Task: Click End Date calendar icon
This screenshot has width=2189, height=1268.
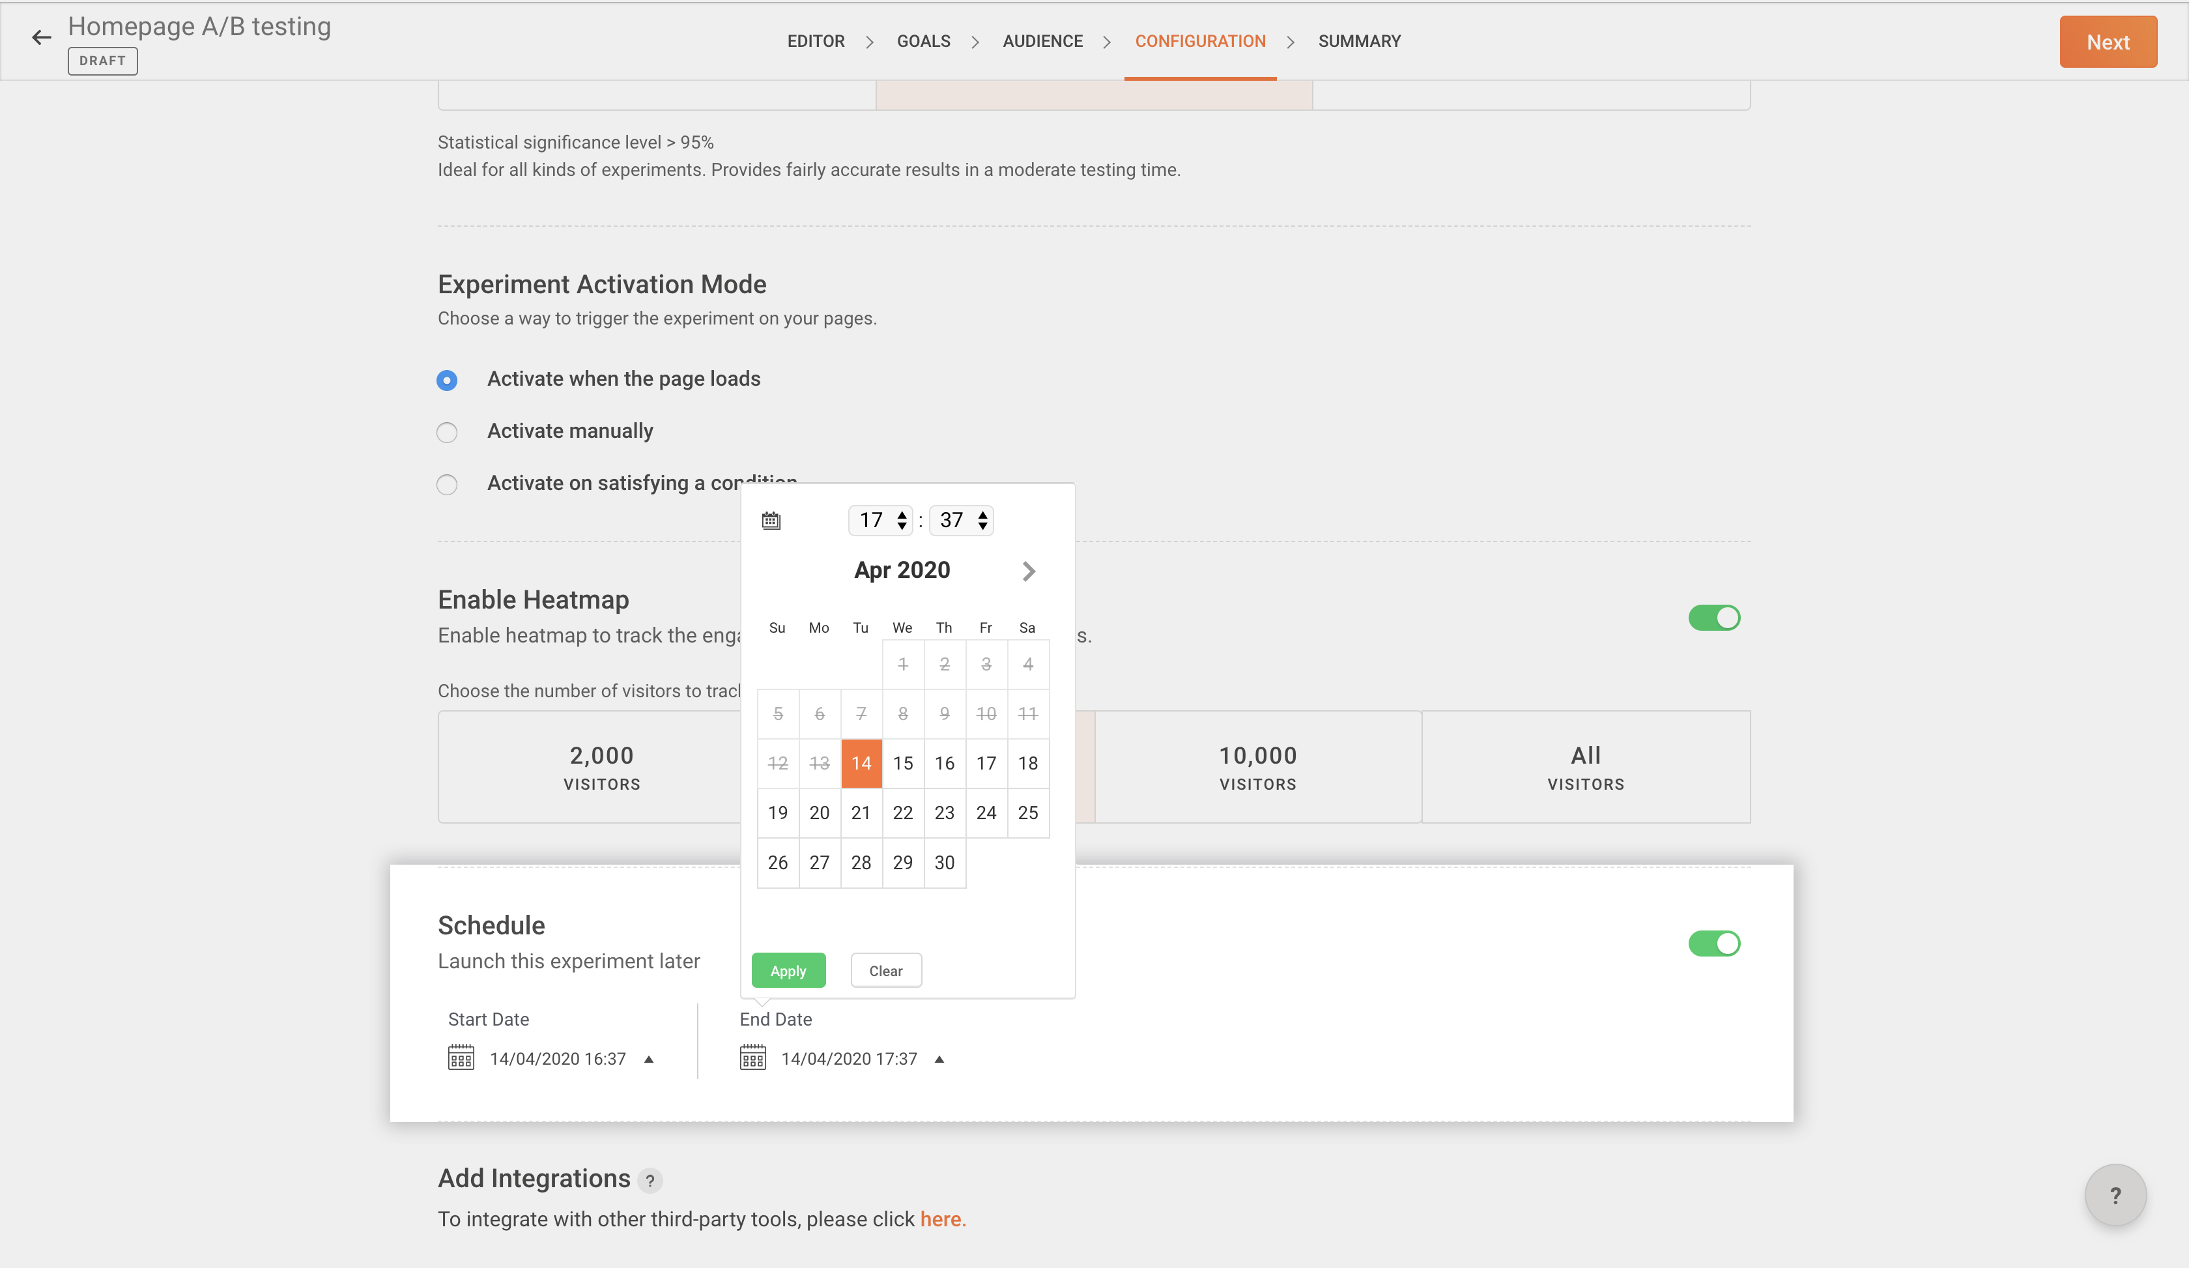Action: [x=753, y=1058]
